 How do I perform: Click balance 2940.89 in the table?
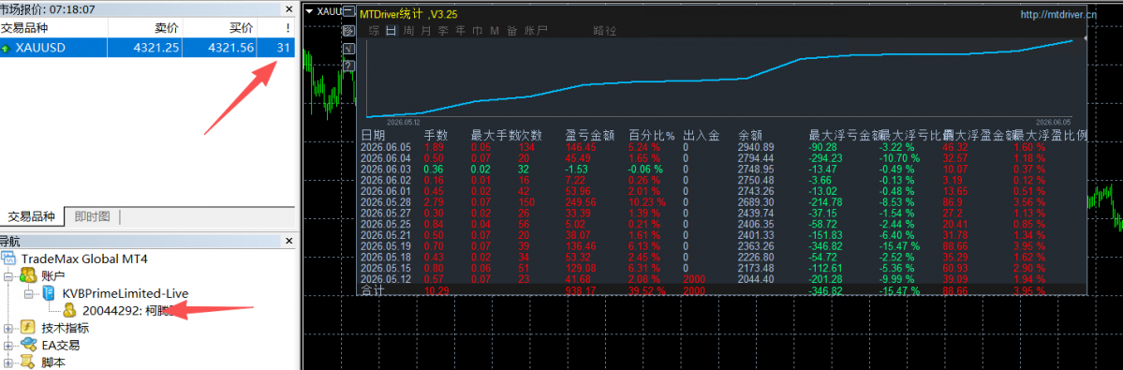click(x=756, y=147)
